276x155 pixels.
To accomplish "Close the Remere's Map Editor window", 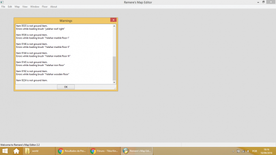I will click(271, 2).
